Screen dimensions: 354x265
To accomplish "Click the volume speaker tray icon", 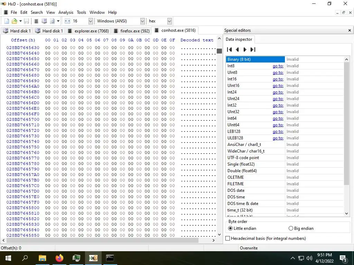I will pyautogui.click(x=309, y=258).
